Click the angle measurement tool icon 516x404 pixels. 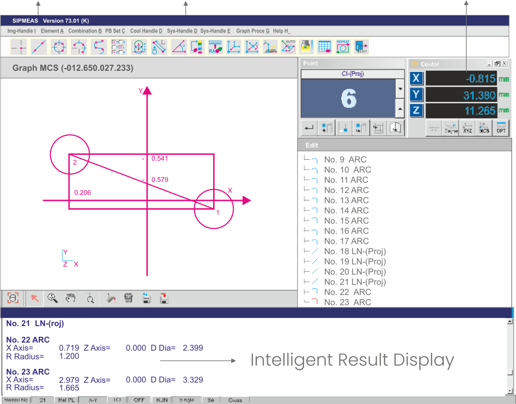pos(179,47)
